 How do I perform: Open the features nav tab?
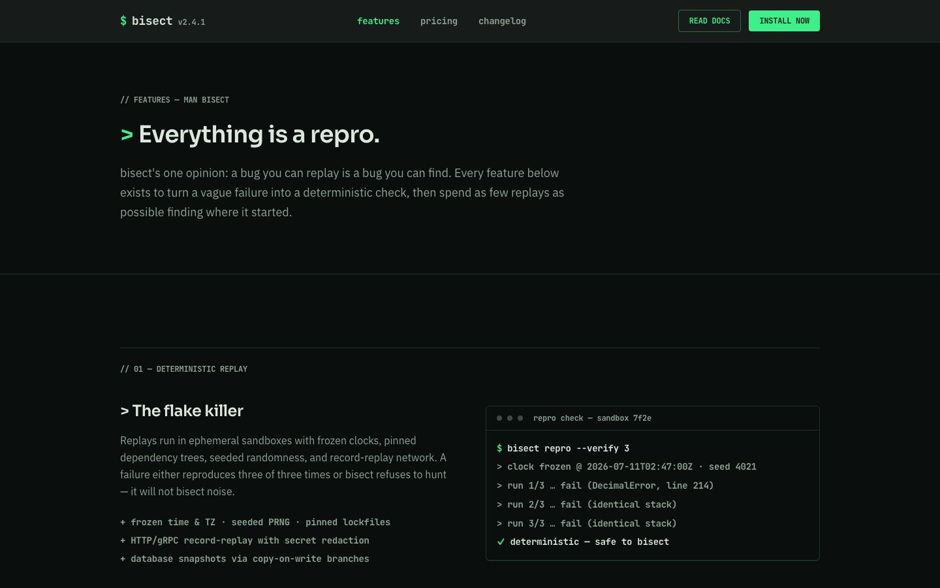378,21
